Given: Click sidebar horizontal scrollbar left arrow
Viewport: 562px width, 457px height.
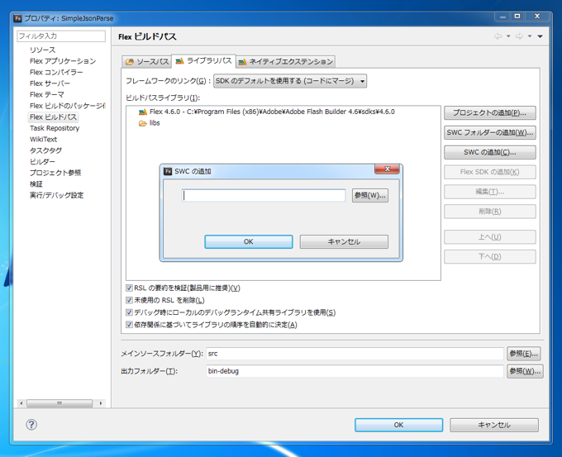Looking at the screenshot, I should tap(21, 403).
